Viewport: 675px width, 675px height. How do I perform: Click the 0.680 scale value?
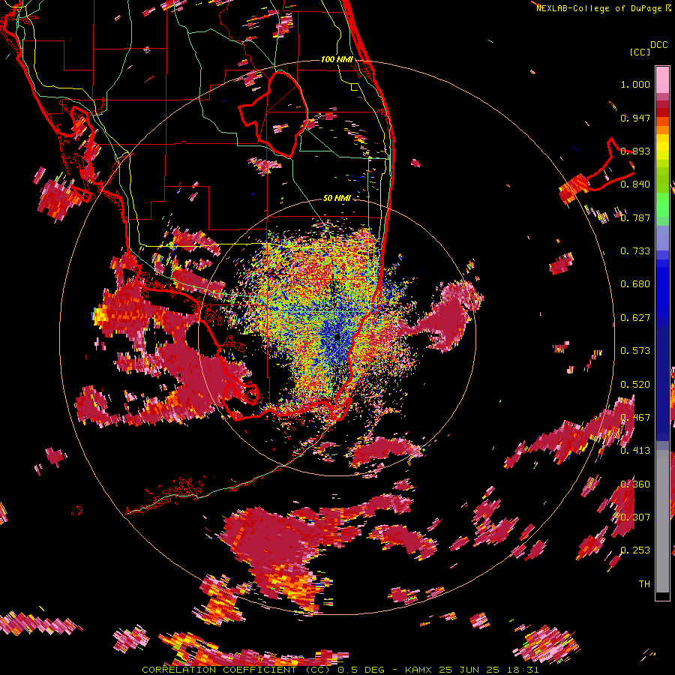click(635, 284)
